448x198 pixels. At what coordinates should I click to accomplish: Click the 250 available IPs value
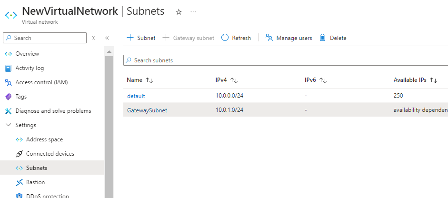398,96
